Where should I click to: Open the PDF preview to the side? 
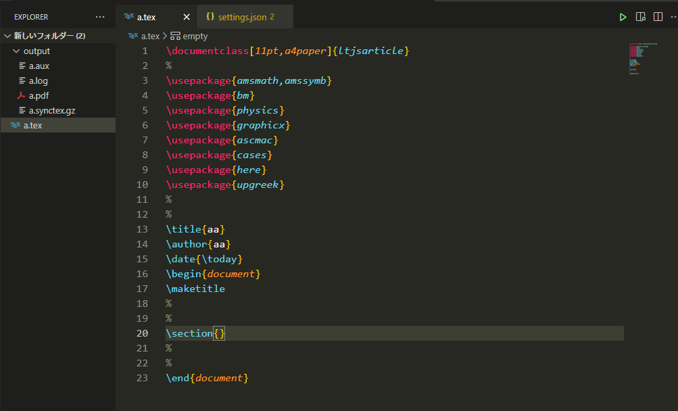tap(639, 16)
